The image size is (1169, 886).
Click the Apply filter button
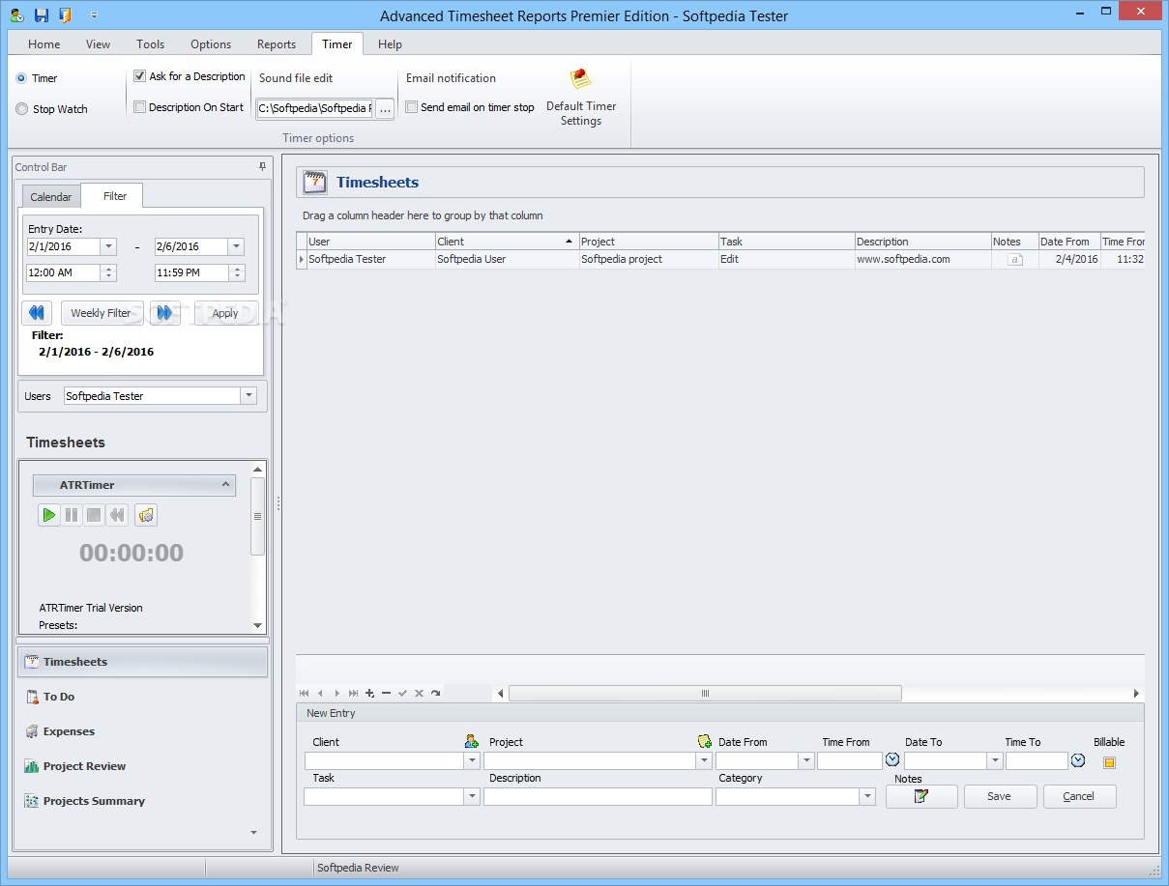[x=225, y=313]
